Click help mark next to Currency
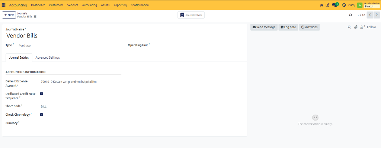The height and width of the screenshot is (148, 381). (19, 122)
